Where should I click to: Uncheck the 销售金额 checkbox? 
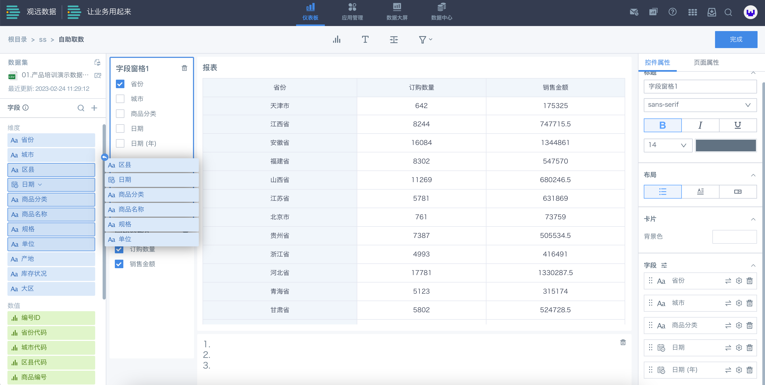point(119,264)
